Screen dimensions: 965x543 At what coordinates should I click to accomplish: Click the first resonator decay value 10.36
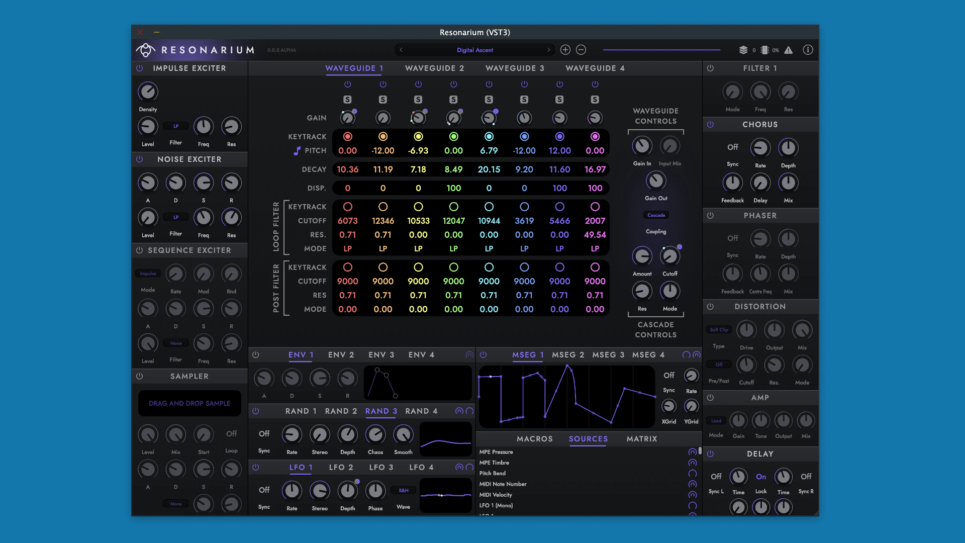[x=347, y=169]
